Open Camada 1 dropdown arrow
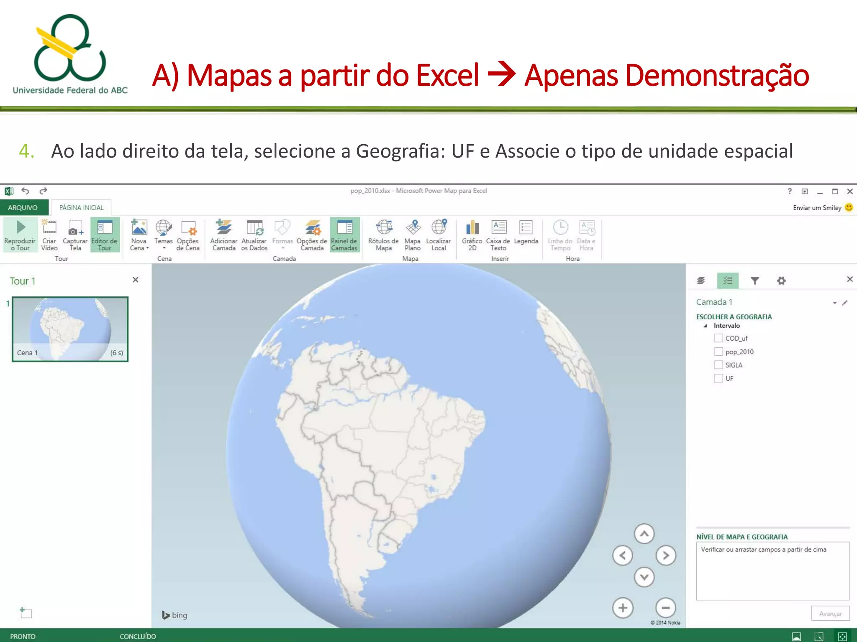The width and height of the screenshot is (857, 642). coord(835,303)
